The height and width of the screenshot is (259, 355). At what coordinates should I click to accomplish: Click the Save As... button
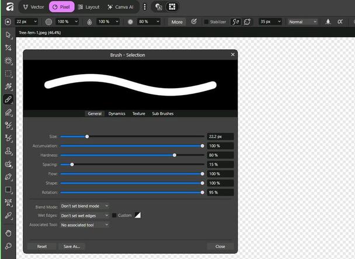click(72, 246)
